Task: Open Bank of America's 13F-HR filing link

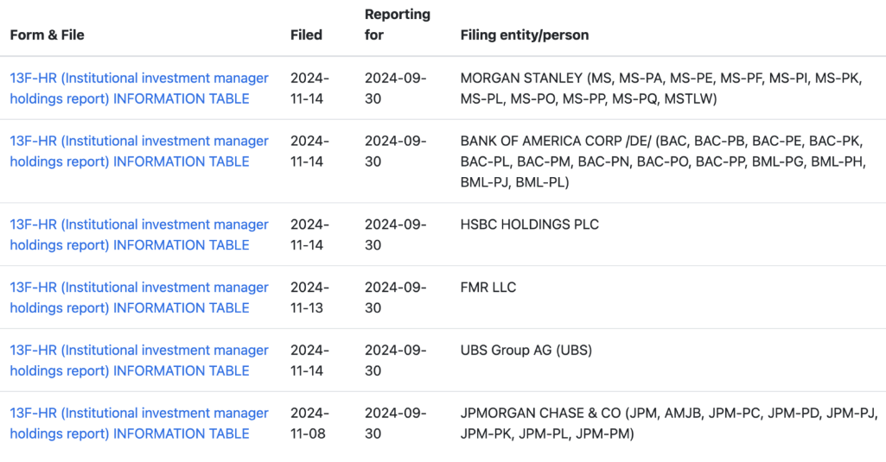Action: [x=139, y=151]
